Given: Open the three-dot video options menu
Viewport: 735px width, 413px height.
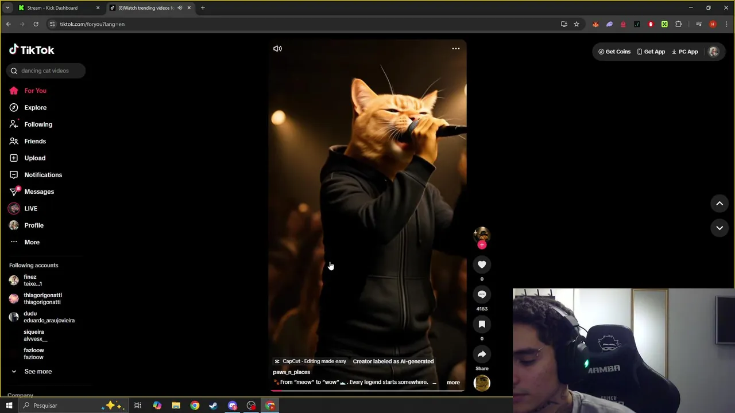Looking at the screenshot, I should coord(455,49).
